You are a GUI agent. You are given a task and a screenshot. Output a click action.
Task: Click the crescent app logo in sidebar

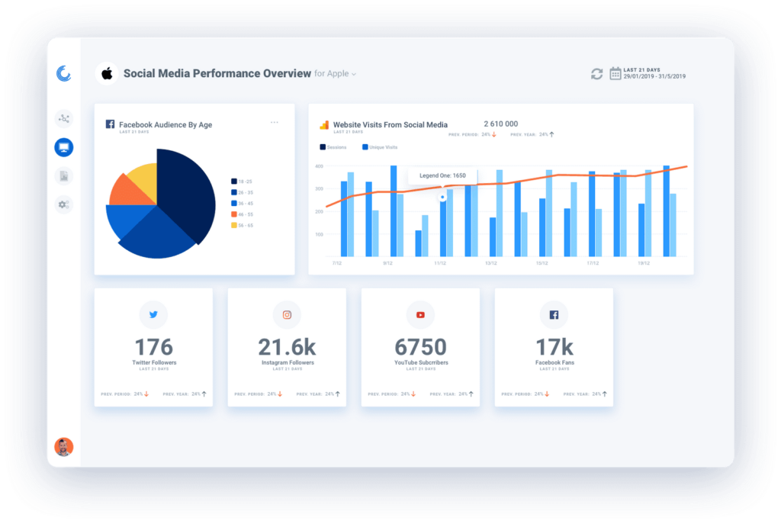(x=64, y=74)
